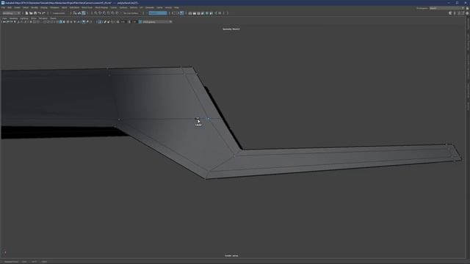
Task: Enable snap to grids magnet
Action: pos(96,13)
